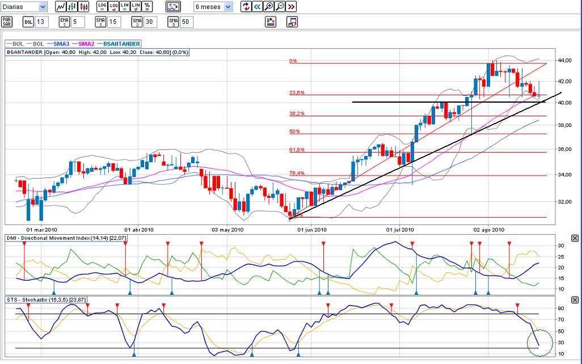Toggle the Parabolic SAR indicator
The width and height of the screenshot is (582, 364).
click(x=7, y=22)
